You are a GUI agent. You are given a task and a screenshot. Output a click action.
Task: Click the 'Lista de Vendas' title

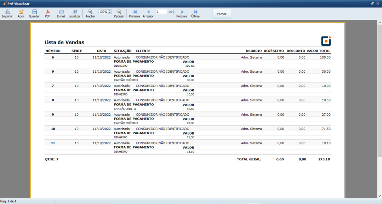[x=64, y=42]
